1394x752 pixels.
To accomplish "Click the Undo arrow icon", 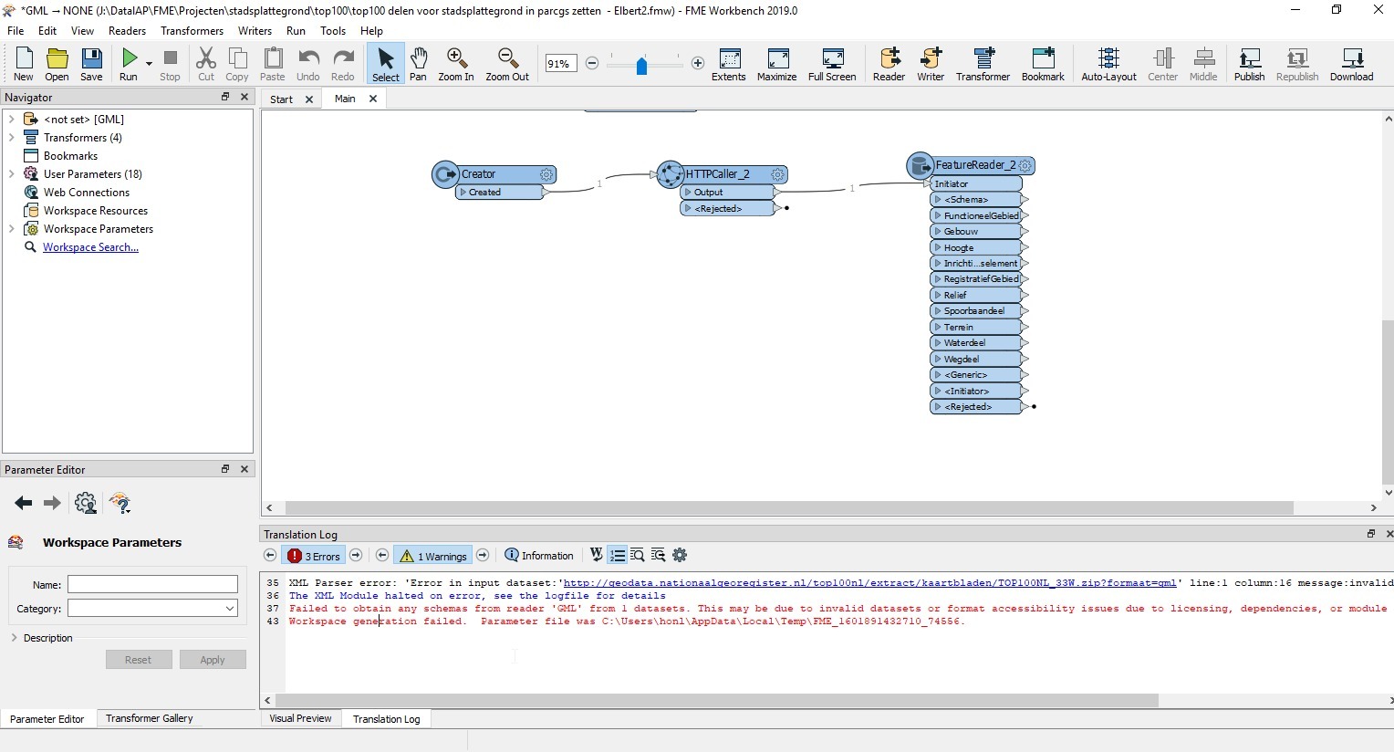I will [308, 64].
